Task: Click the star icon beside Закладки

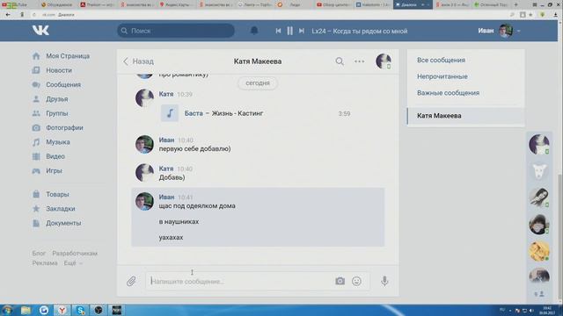Action: pyautogui.click(x=36, y=209)
